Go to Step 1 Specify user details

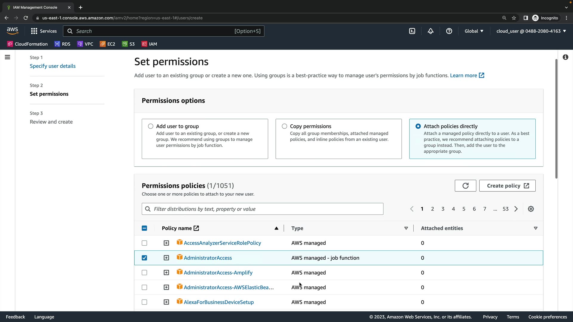(x=53, y=66)
